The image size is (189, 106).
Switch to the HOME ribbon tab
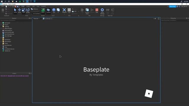tap(23, 6)
